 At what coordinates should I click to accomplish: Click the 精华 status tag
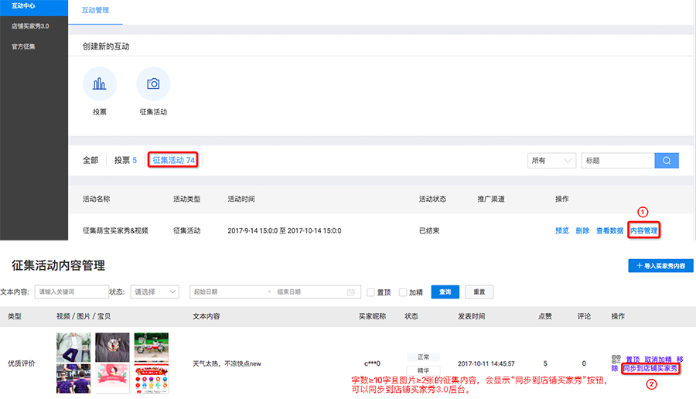point(423,370)
